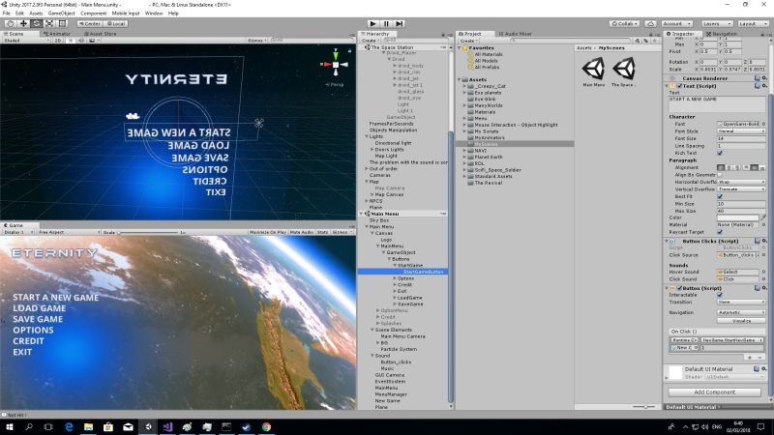Pick color with the eyedropper icon
This screenshot has height=435, width=774.
[763, 217]
